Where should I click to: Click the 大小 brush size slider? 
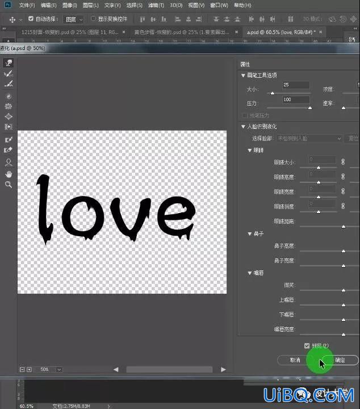click(290, 93)
